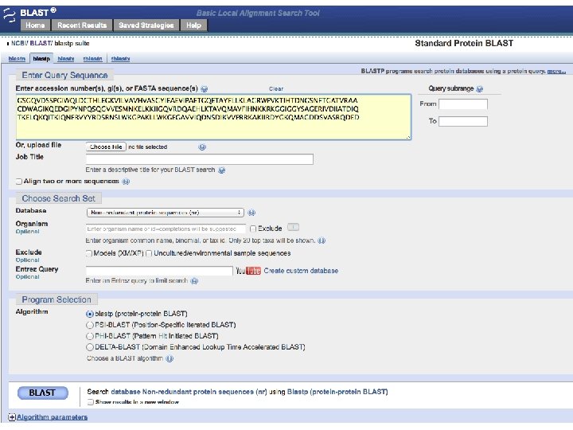The height and width of the screenshot is (430, 573).
Task: Open help icon after organism taxa hint
Action: [x=322, y=240]
